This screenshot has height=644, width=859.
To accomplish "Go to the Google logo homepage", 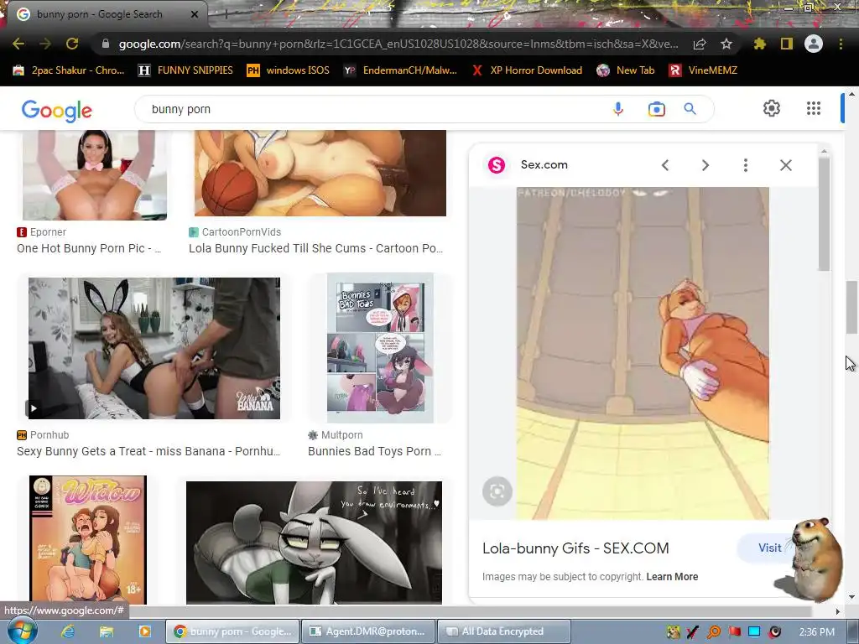I will (x=57, y=111).
